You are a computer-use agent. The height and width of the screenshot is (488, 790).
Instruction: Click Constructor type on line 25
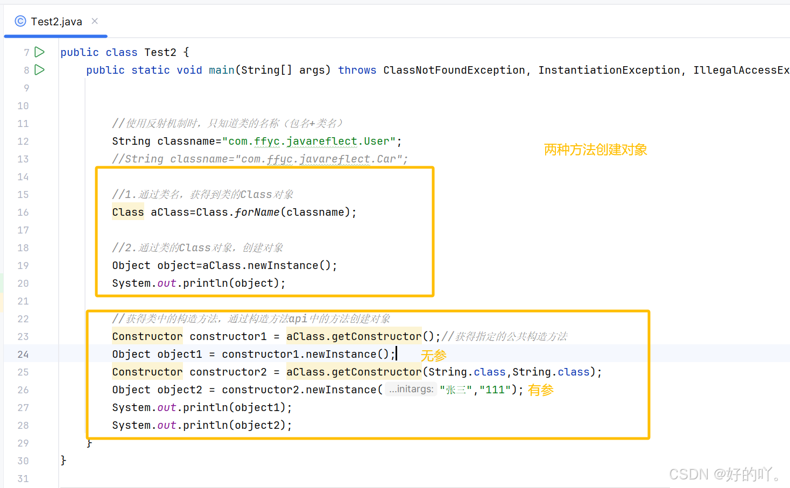147,372
